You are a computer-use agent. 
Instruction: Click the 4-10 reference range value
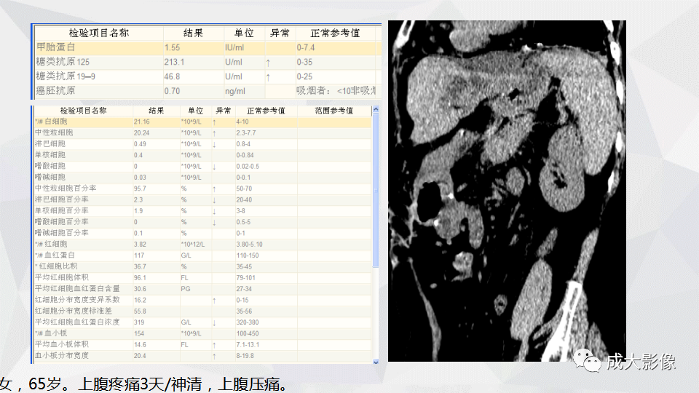(242, 122)
